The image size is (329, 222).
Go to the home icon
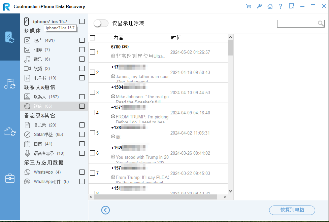270,6
